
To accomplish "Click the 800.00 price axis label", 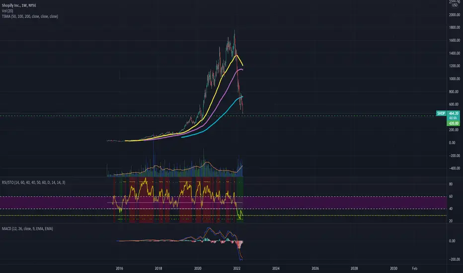I will pos(454,92).
